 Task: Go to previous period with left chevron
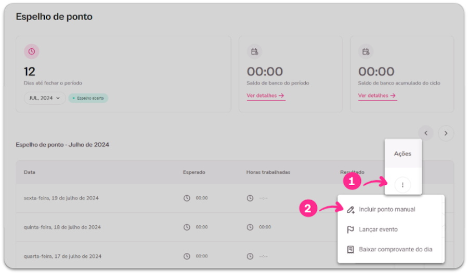click(425, 133)
